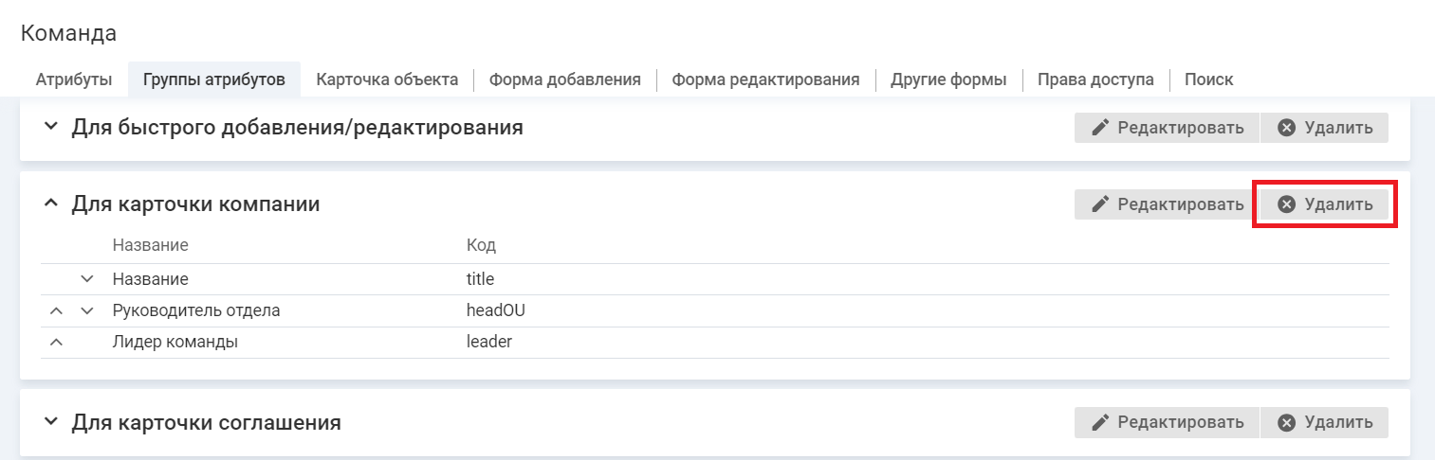Open the Форма редактирования tab
Image resolution: width=1435 pixels, height=460 pixels.
[x=765, y=80]
